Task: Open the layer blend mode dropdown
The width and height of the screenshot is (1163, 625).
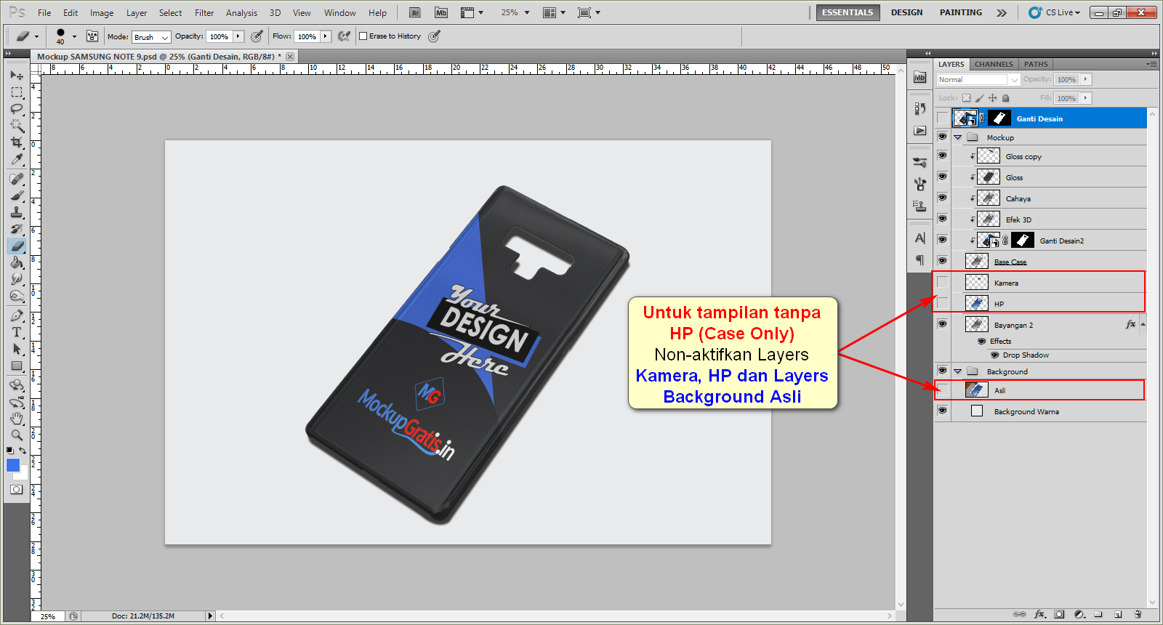Action: coord(978,79)
